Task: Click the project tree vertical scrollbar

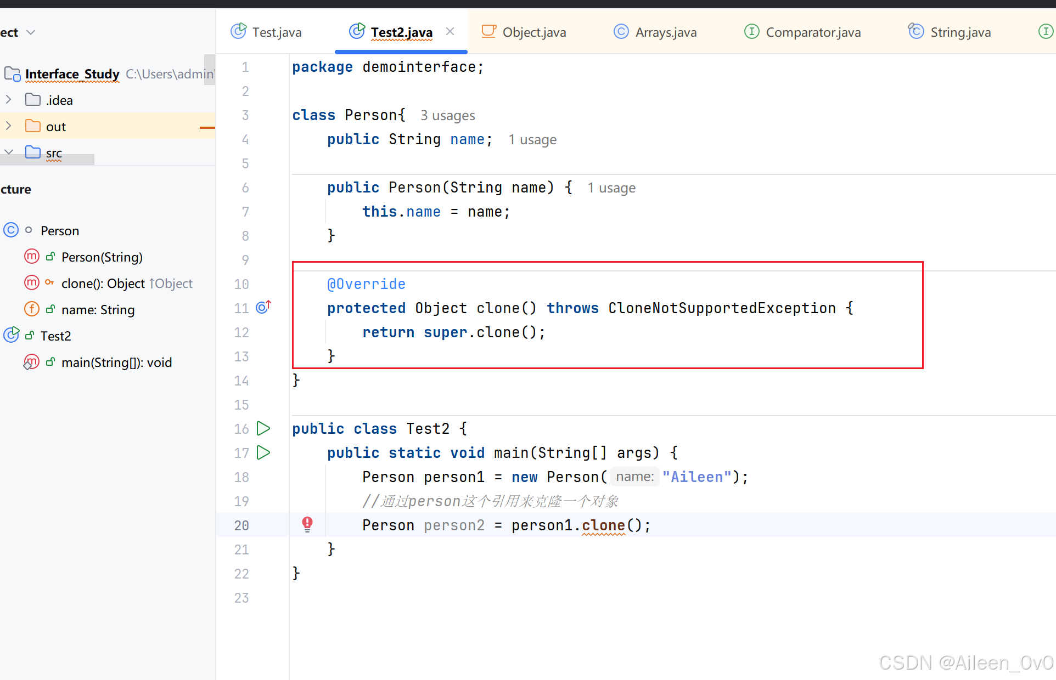Action: tap(210, 70)
